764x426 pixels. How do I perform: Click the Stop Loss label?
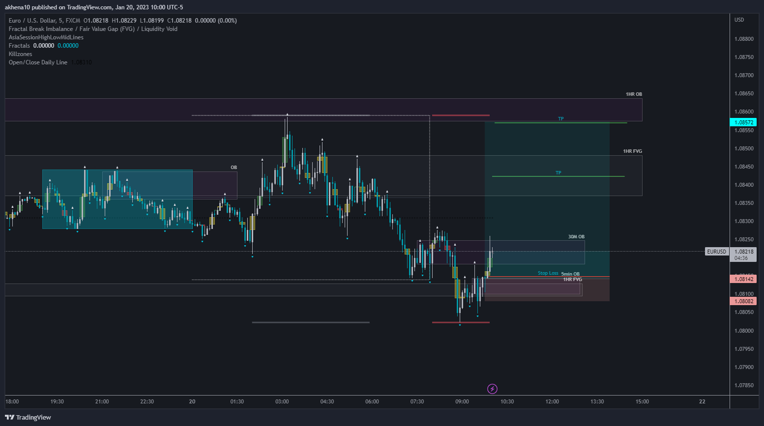[x=548, y=273]
